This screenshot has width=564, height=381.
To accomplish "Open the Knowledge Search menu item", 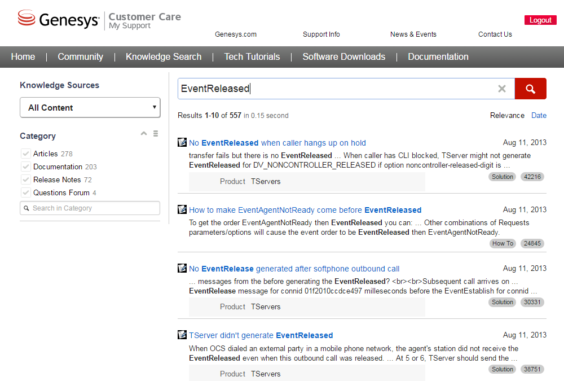I will point(163,56).
